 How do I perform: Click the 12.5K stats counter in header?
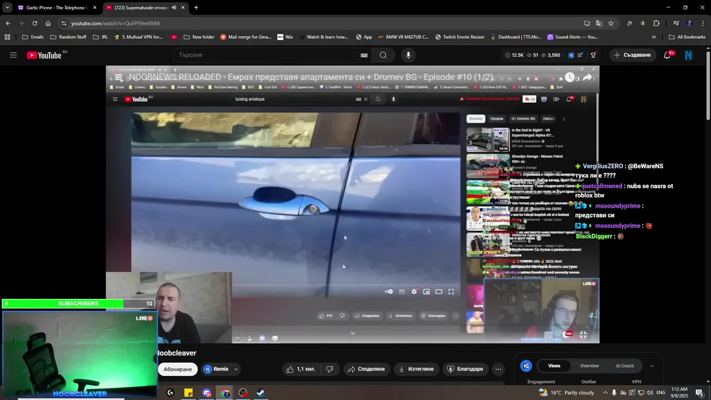pos(514,55)
